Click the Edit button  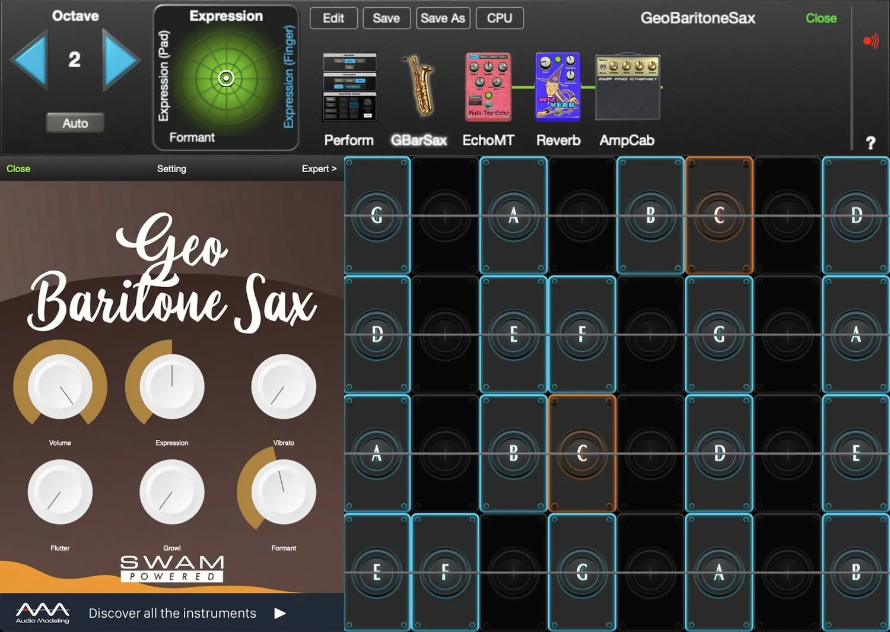(x=333, y=18)
